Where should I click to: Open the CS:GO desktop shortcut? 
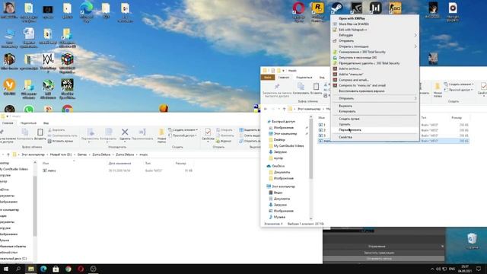pyautogui.click(x=395, y=8)
